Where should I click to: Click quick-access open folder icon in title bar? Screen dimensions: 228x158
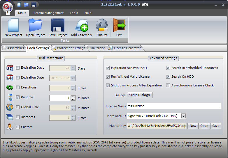click(x=26, y=4)
